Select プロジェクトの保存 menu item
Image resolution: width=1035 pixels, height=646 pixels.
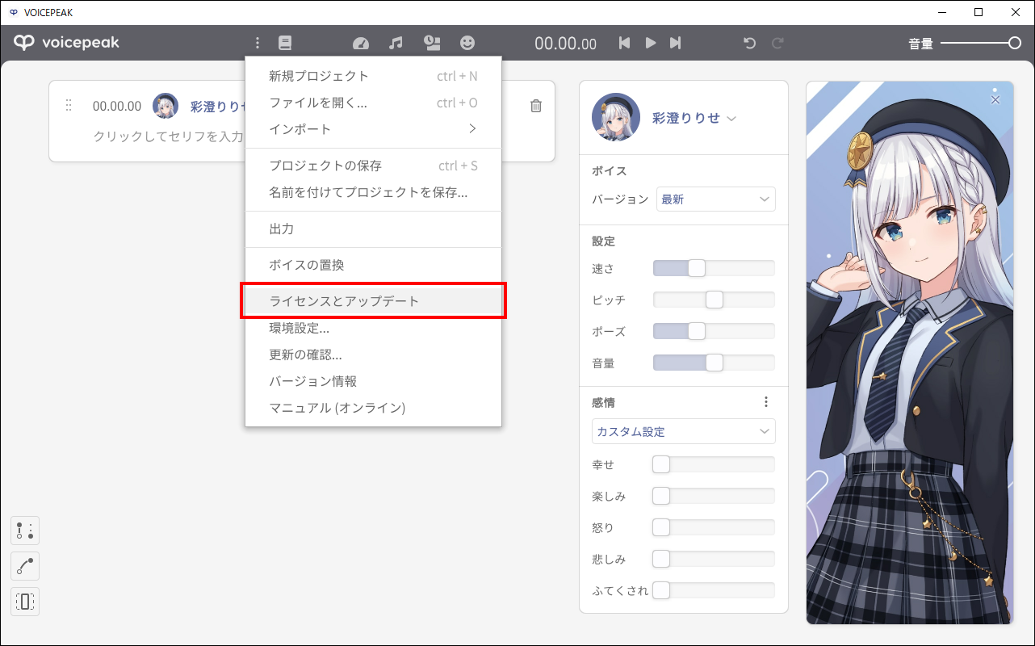[373, 166]
